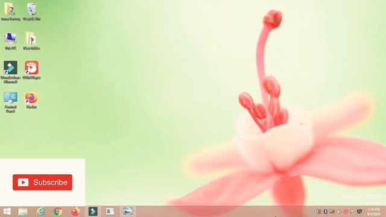Open the picture-viewer app in taskbar
386x217 pixels.
point(127,212)
